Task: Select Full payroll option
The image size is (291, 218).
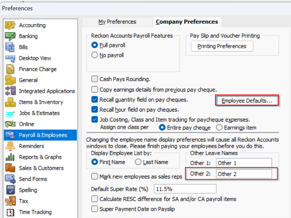Action: point(95,45)
